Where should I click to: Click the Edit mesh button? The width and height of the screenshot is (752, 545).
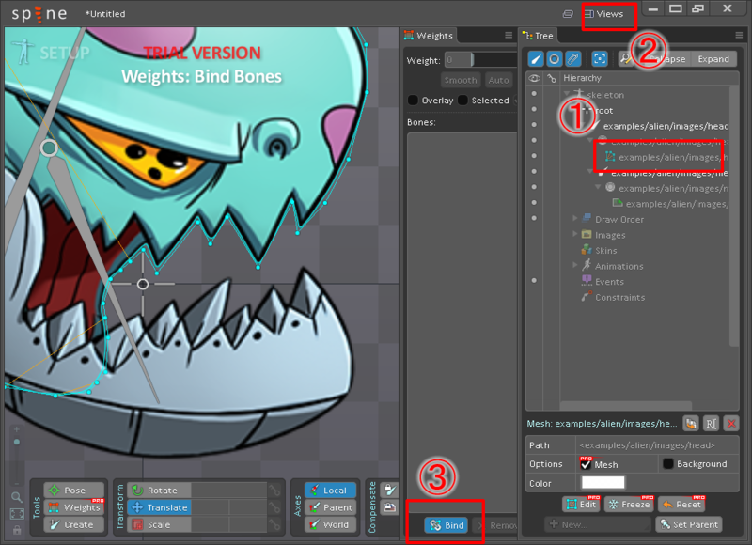pyautogui.click(x=581, y=505)
